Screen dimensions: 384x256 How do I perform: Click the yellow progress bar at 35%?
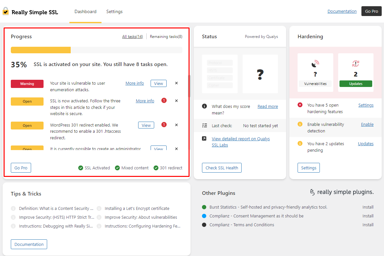pos(41,50)
